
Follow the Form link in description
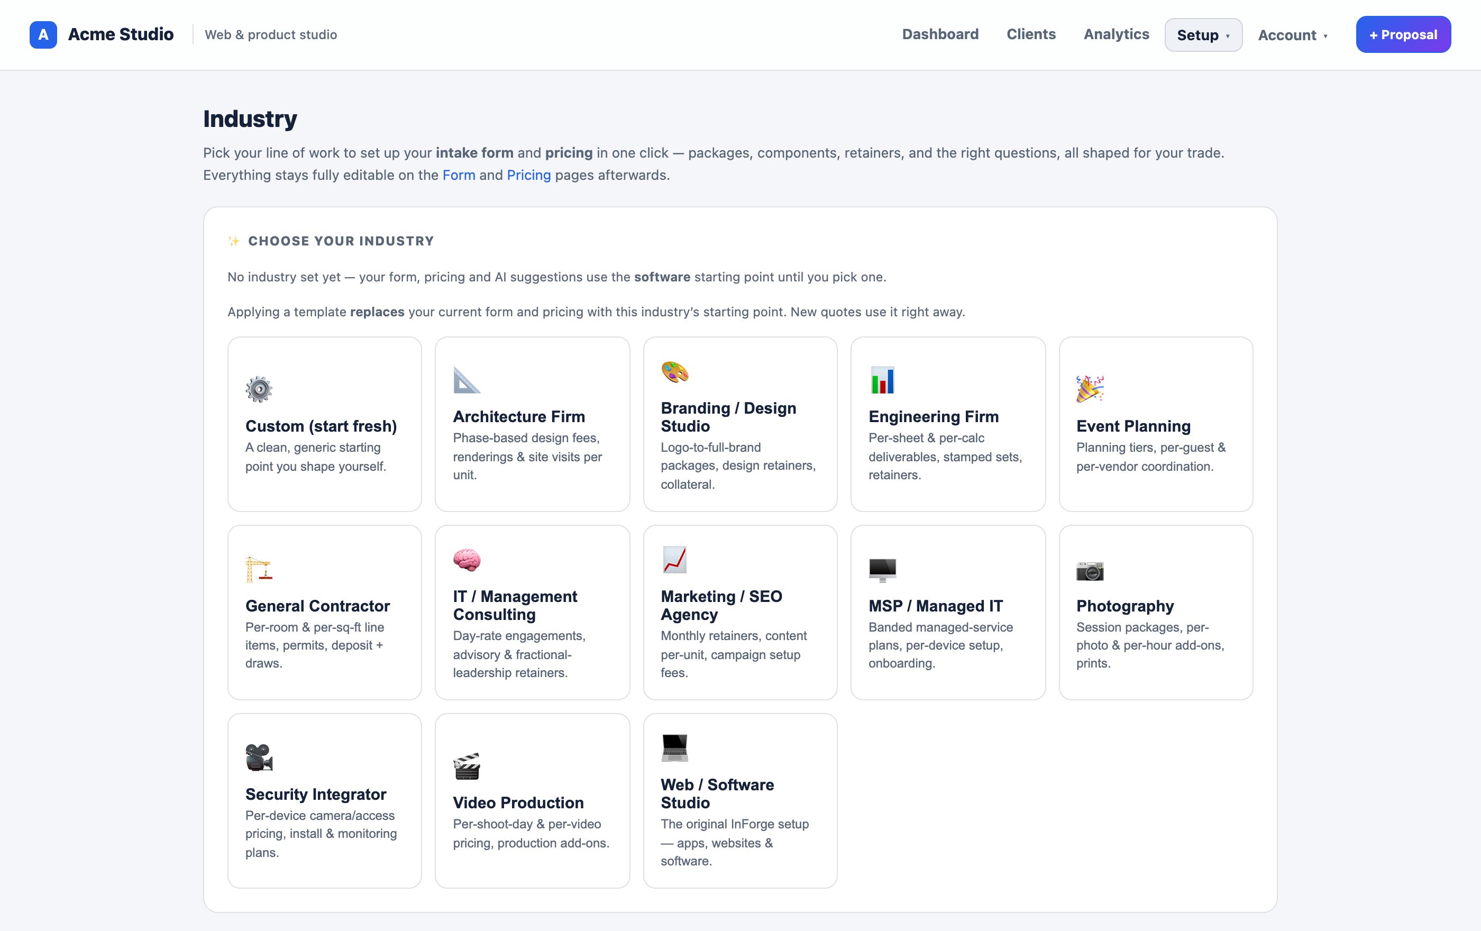pos(459,175)
